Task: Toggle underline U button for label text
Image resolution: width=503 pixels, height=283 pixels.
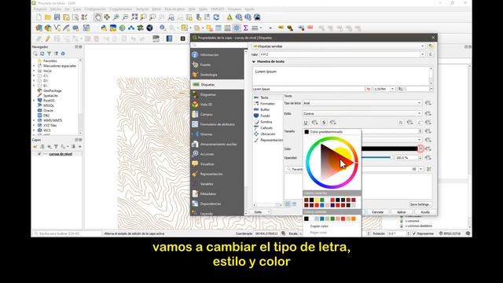Action: (x=306, y=123)
